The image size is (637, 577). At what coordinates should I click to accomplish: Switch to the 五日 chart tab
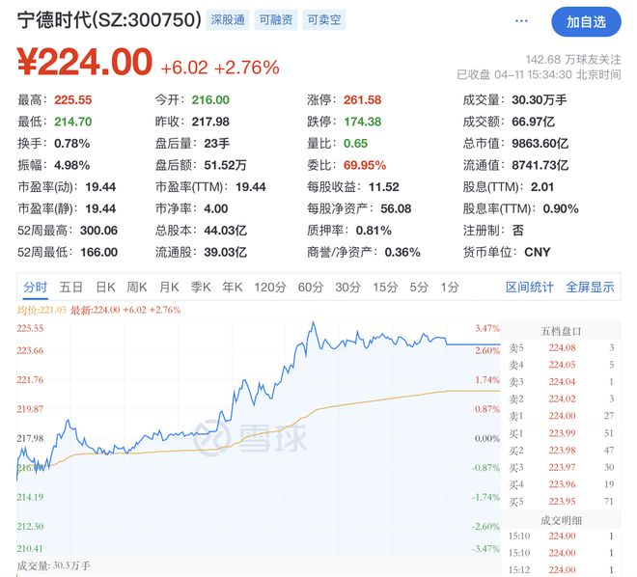71,288
